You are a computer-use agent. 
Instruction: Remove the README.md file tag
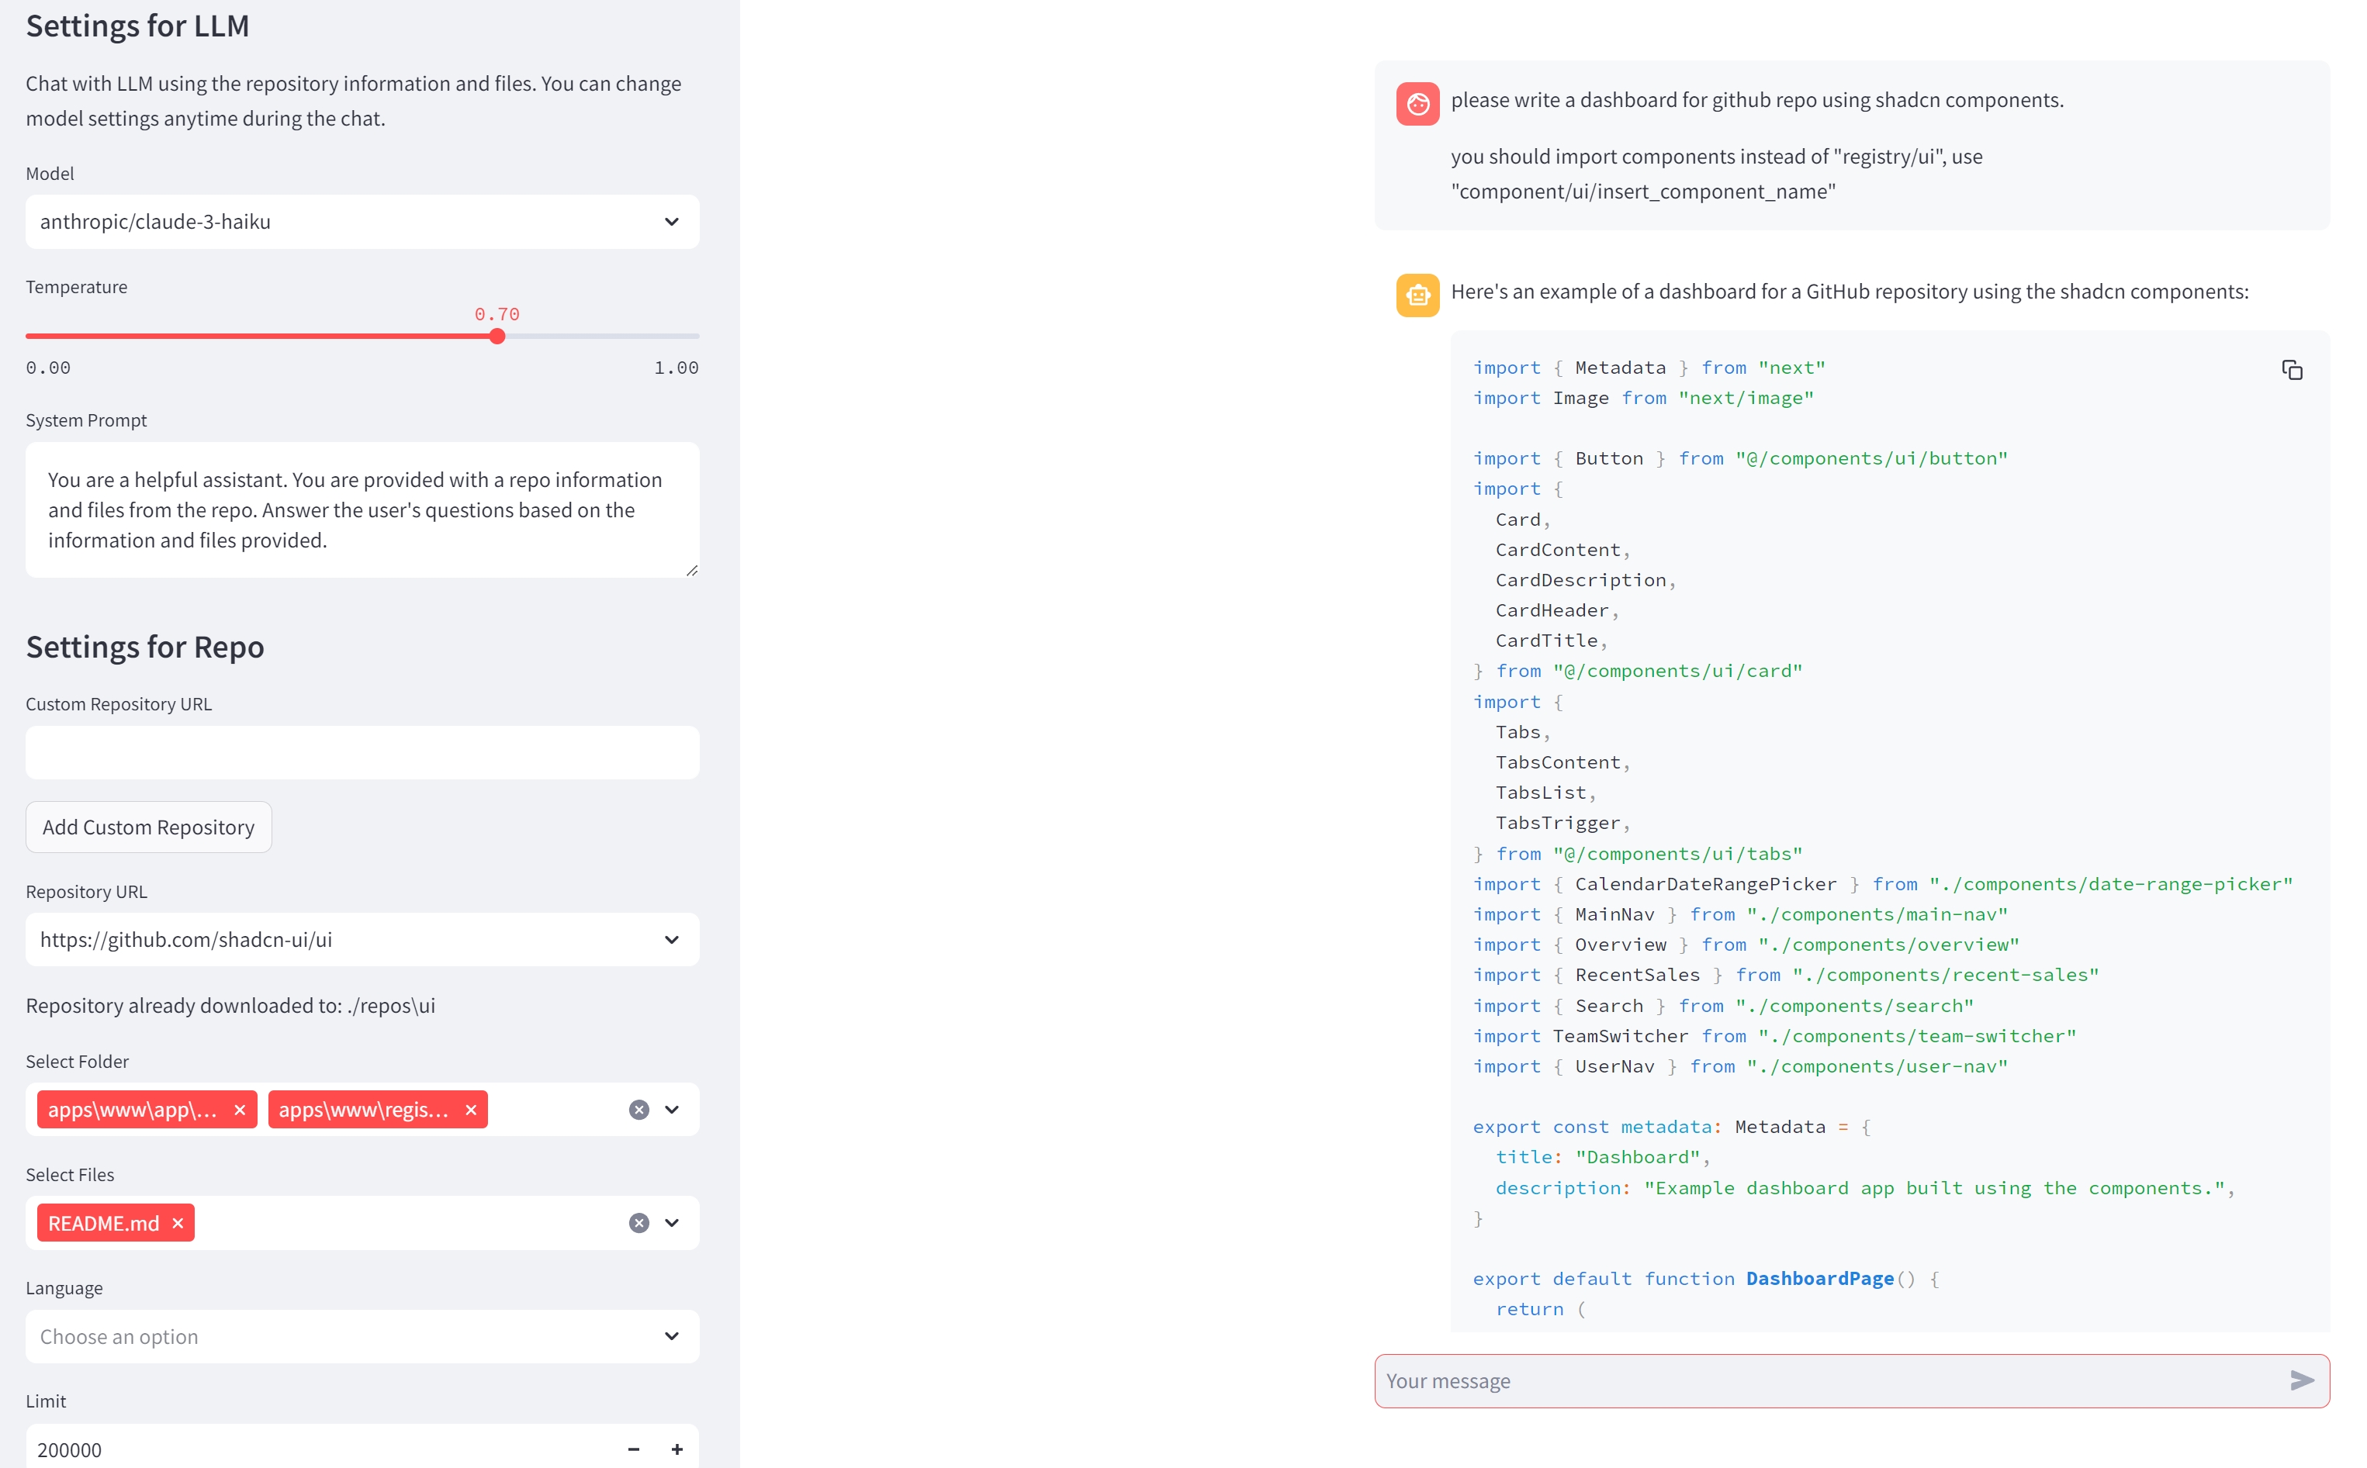click(178, 1224)
